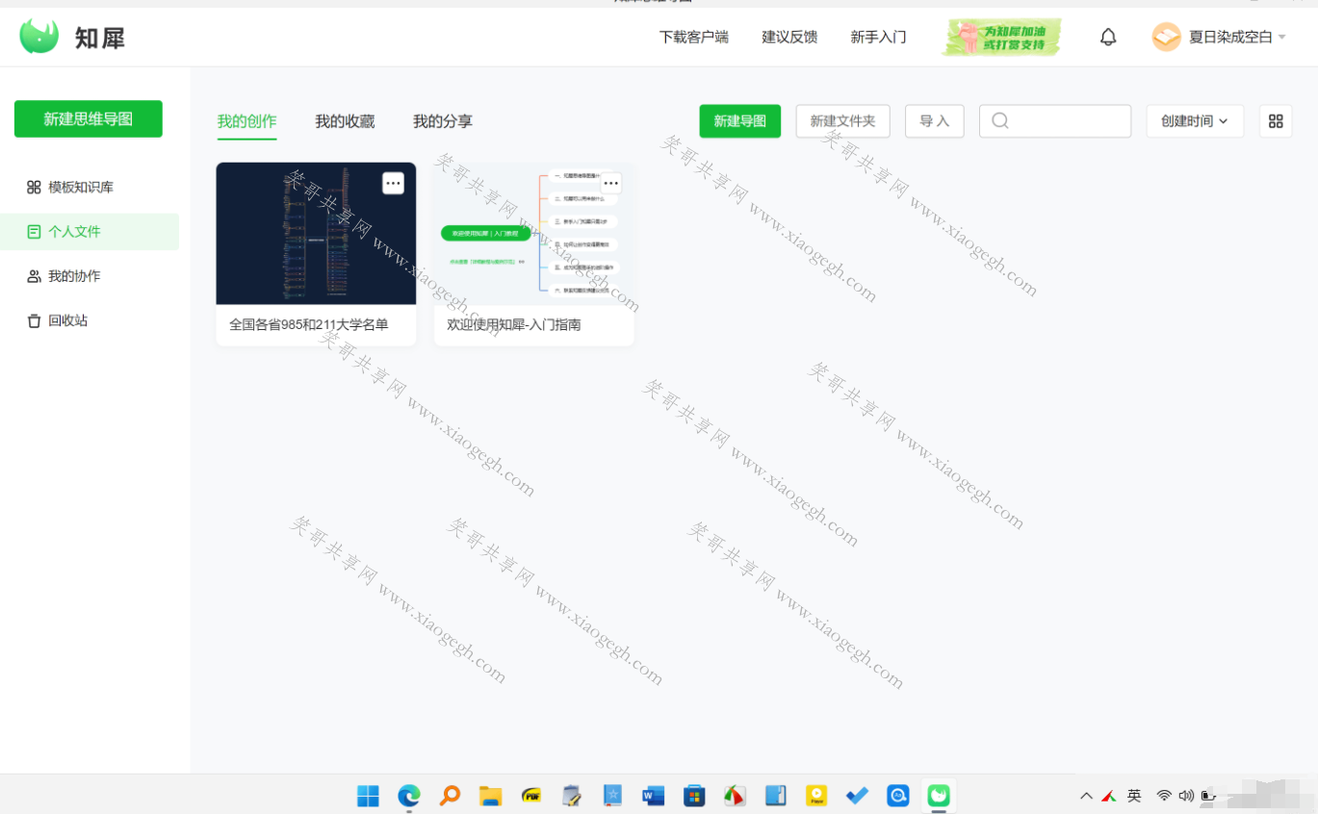Viewport: 1318px width, 814px height.
Task: Click the 知犀 taskbar app icon
Action: point(939,796)
